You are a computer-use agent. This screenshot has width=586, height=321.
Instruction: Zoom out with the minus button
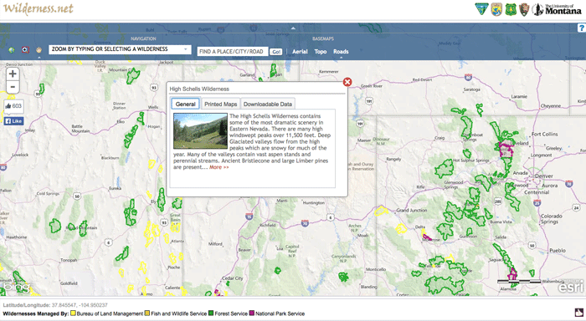13,87
